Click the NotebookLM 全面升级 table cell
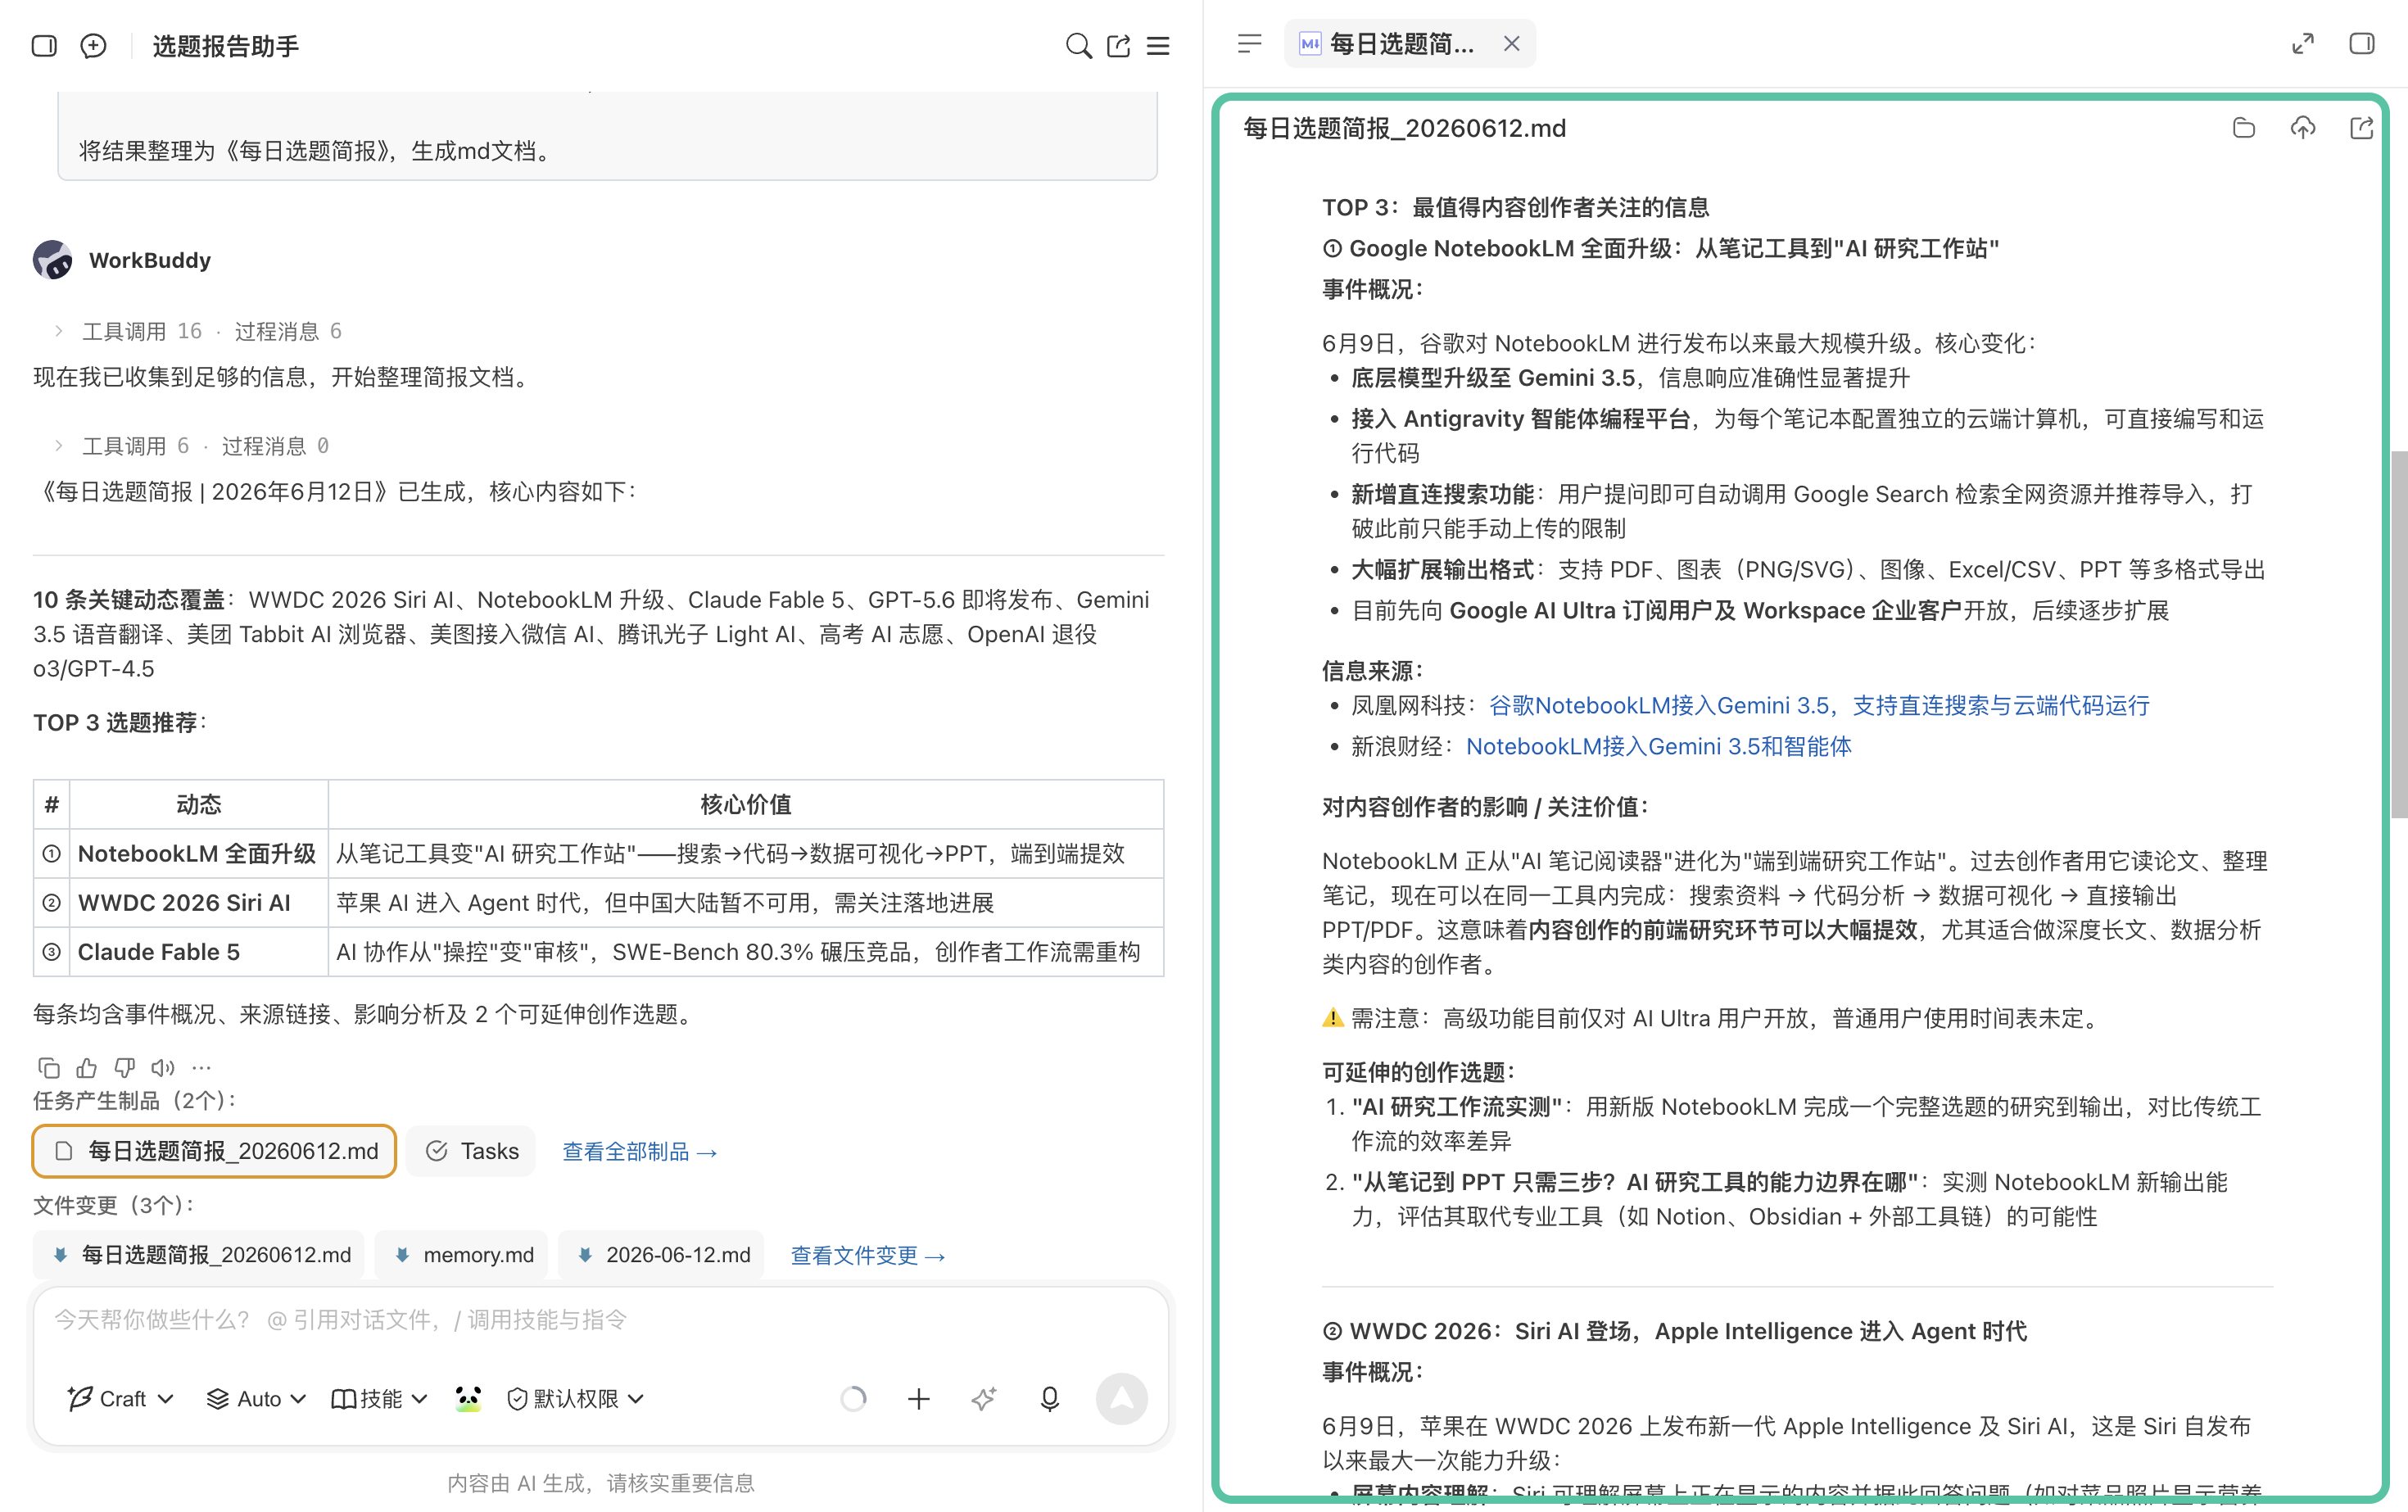This screenshot has height=1512, width=2408. pyautogui.click(x=197, y=854)
